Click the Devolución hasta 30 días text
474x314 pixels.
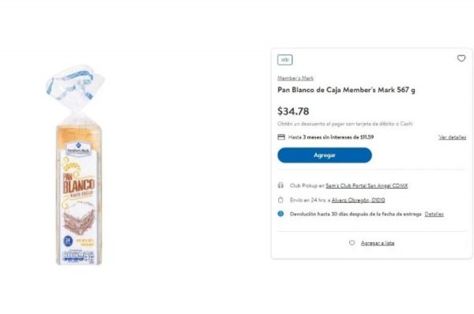pyautogui.click(x=355, y=214)
